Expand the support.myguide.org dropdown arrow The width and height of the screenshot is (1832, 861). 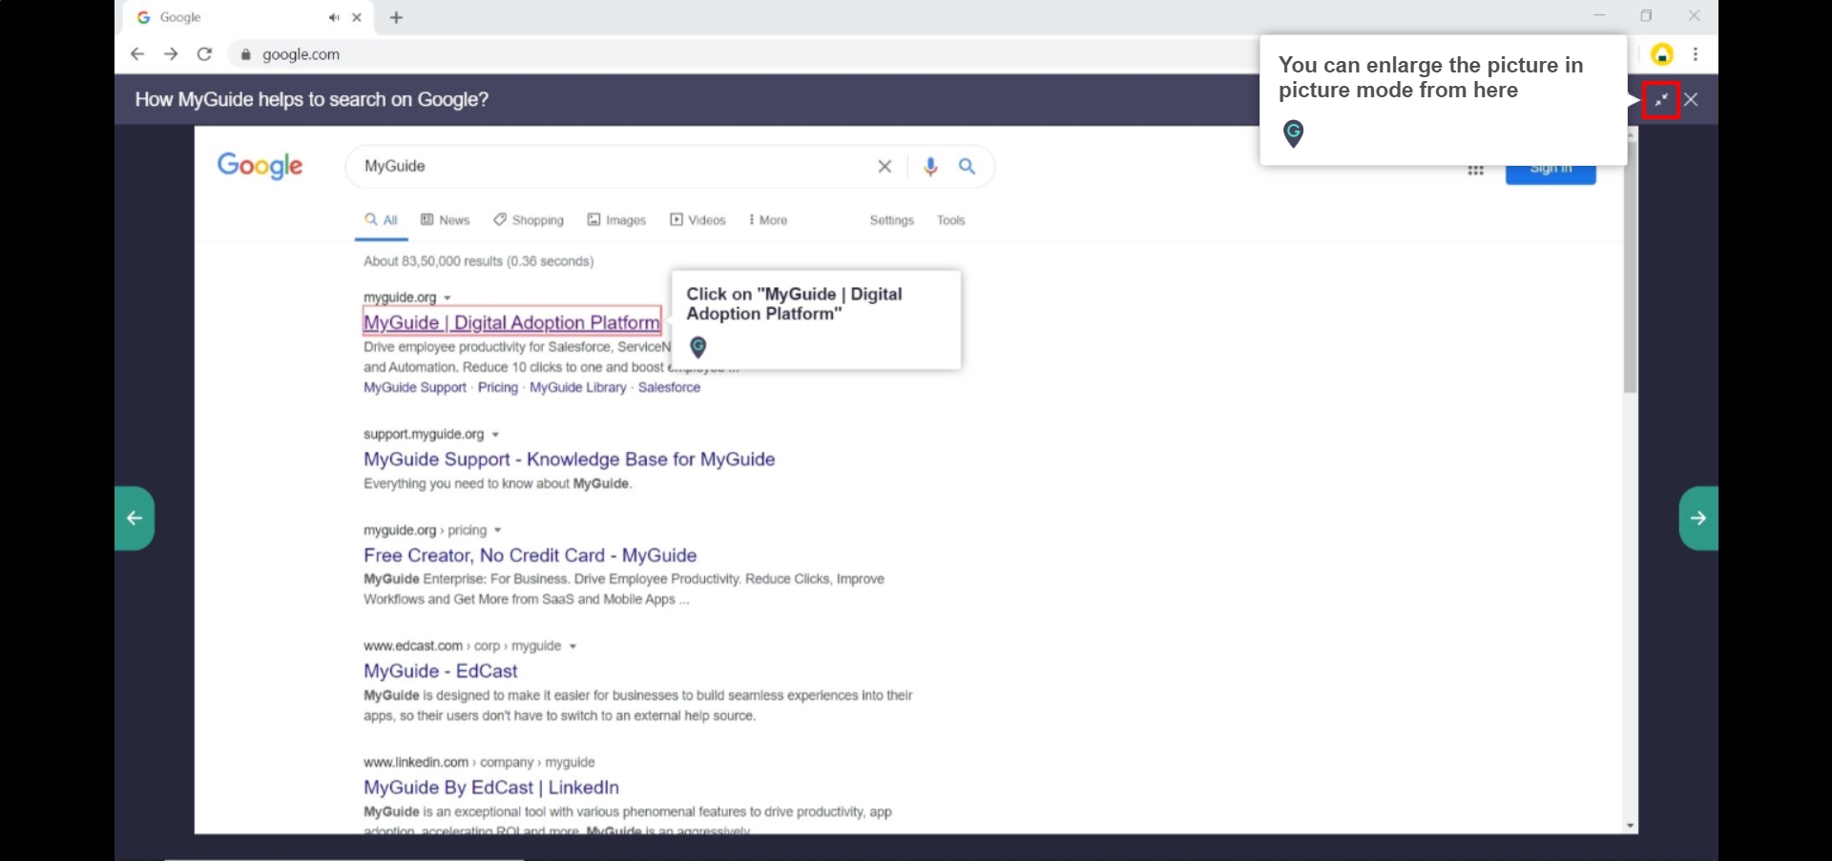495,435
